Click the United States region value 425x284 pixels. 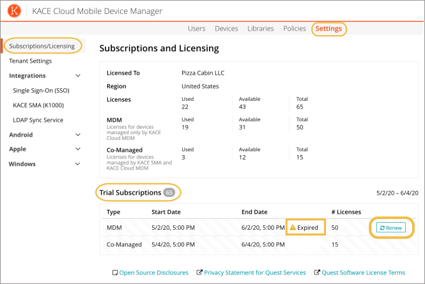point(200,86)
